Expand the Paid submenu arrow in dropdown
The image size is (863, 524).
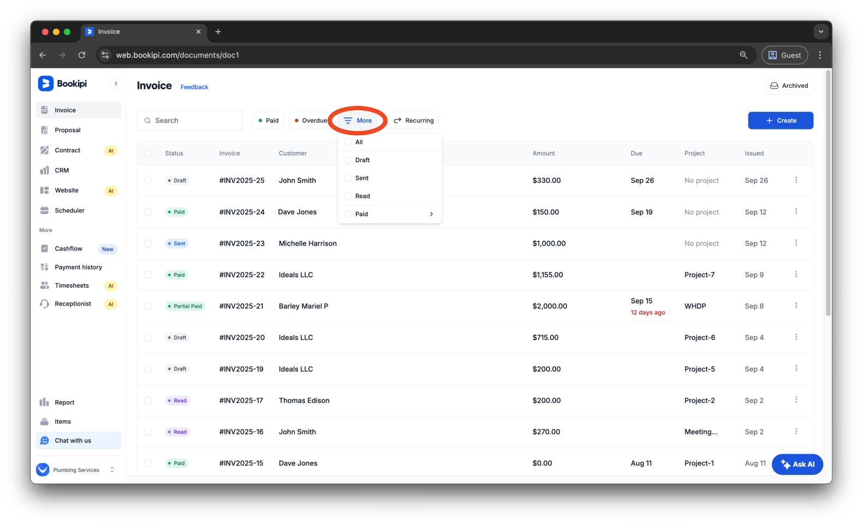click(x=431, y=214)
